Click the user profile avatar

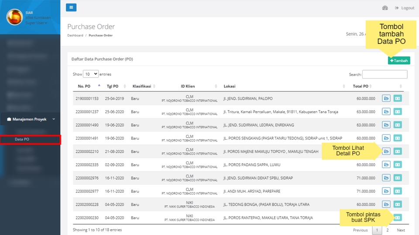[x=15, y=17]
